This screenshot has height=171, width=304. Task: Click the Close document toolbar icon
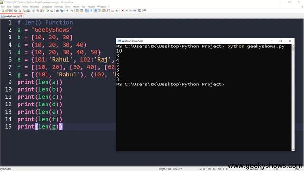[20, 10]
